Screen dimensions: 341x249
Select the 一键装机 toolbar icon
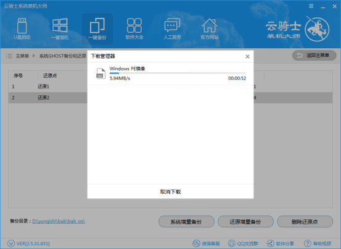point(60,29)
